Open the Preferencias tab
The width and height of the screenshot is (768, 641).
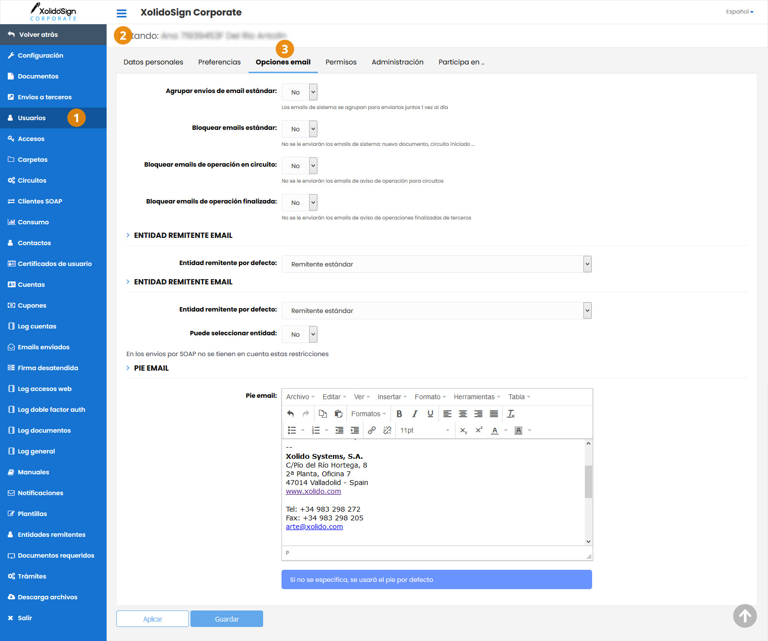point(219,62)
